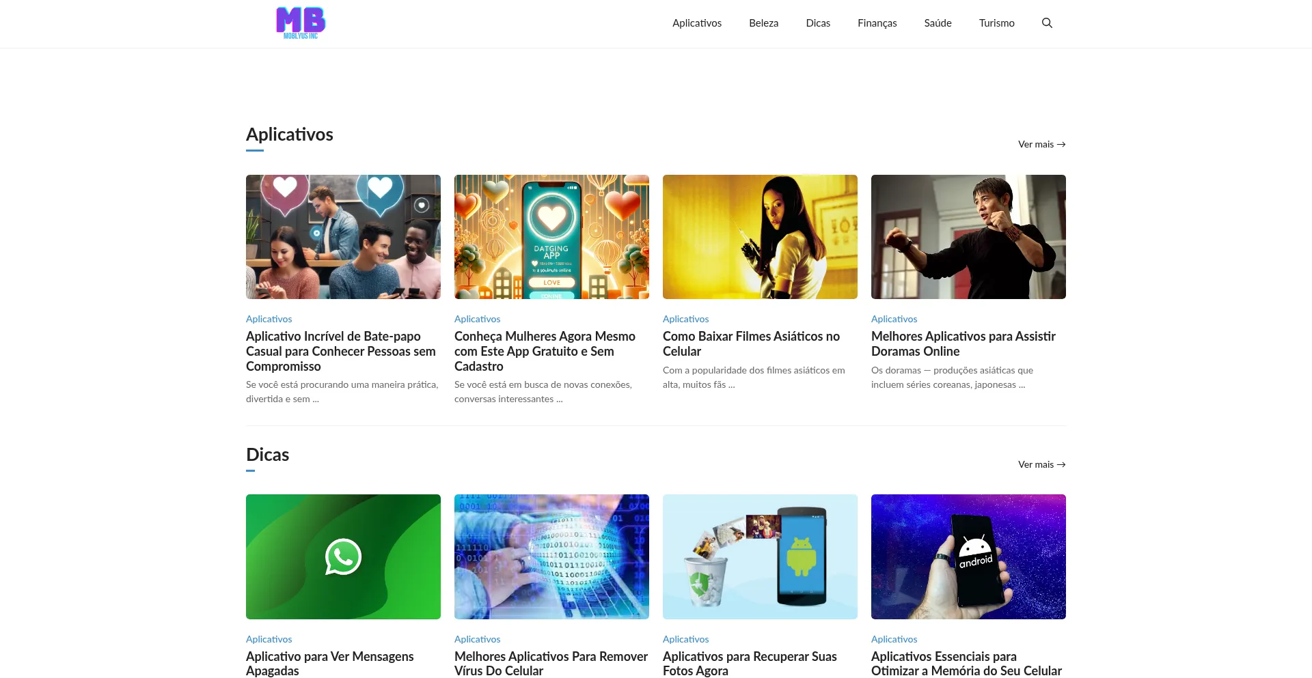Read 'Como Baixar Filmes Asiáticos no Celular'

point(751,343)
